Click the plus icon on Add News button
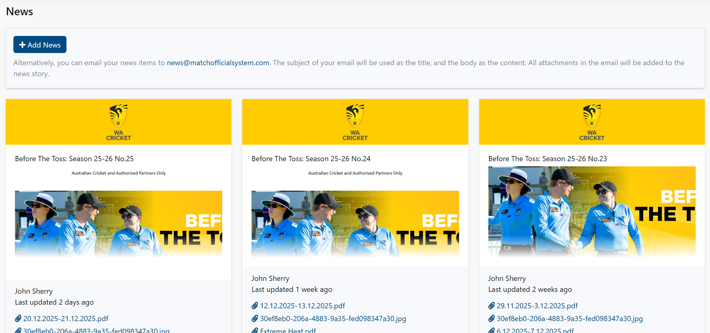The width and height of the screenshot is (710, 333). click(22, 44)
